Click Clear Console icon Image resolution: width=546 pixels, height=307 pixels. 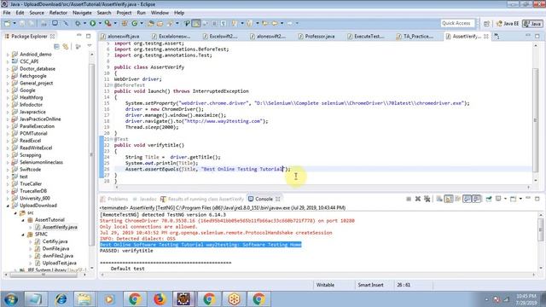439,199
